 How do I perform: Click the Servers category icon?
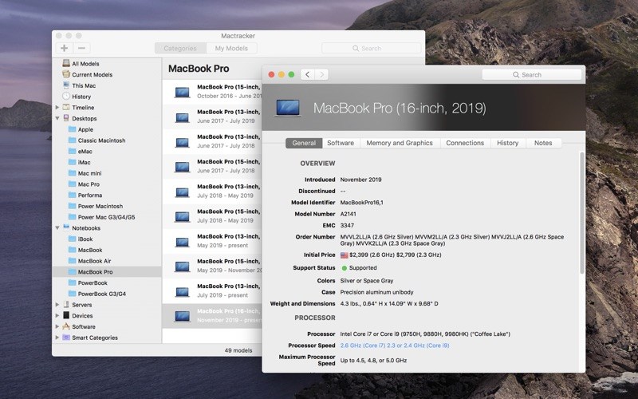click(x=66, y=305)
